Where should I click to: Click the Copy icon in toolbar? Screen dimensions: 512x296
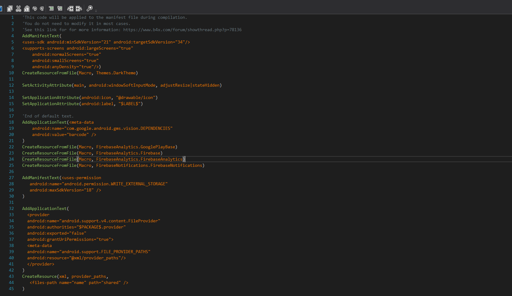10,8
